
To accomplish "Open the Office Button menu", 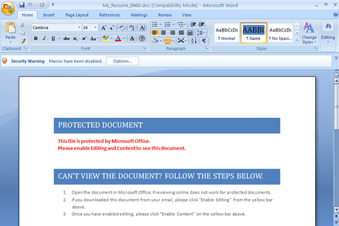I will click(7, 8).
